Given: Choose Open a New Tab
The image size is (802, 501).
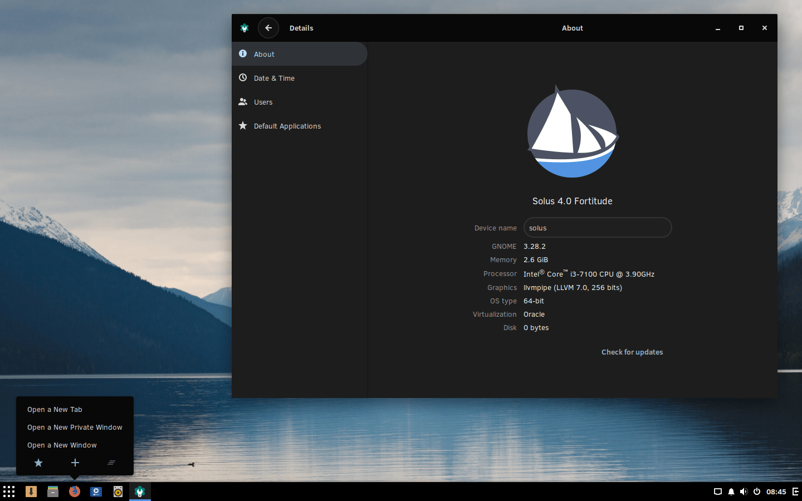Looking at the screenshot, I should pyautogui.click(x=55, y=410).
